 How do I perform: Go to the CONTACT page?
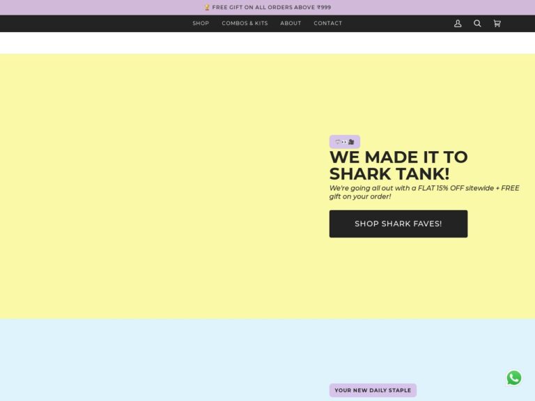point(328,23)
